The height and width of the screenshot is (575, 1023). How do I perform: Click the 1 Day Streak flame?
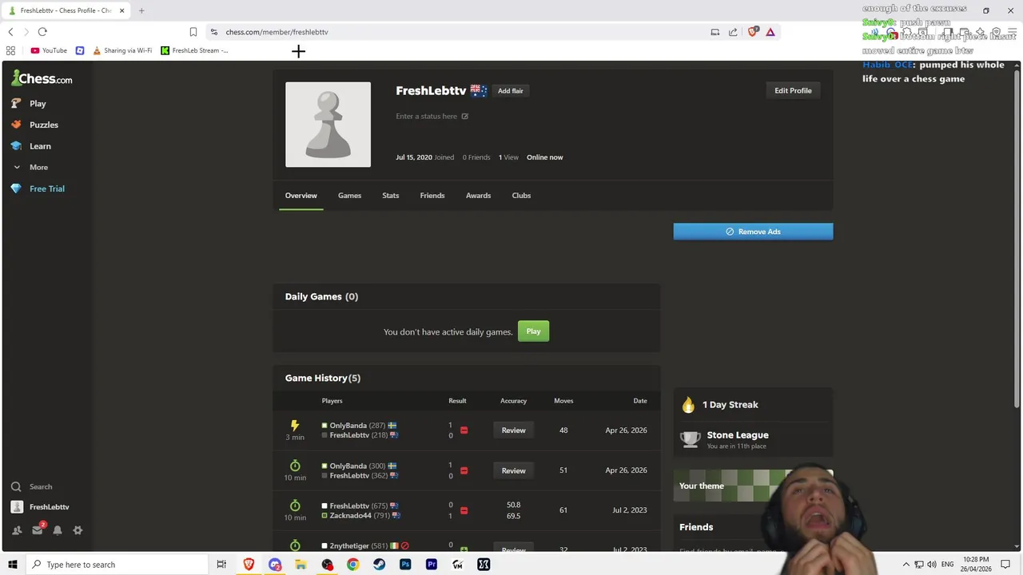point(688,405)
